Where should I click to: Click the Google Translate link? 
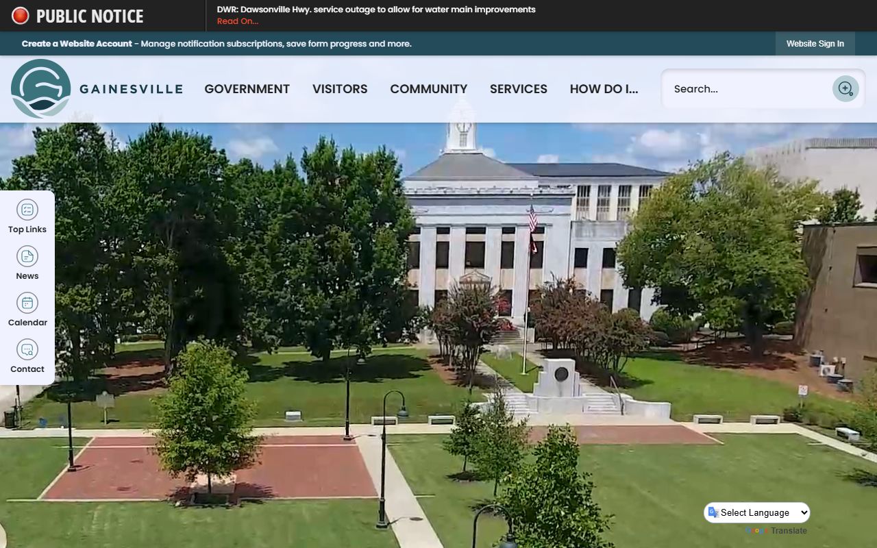(776, 531)
